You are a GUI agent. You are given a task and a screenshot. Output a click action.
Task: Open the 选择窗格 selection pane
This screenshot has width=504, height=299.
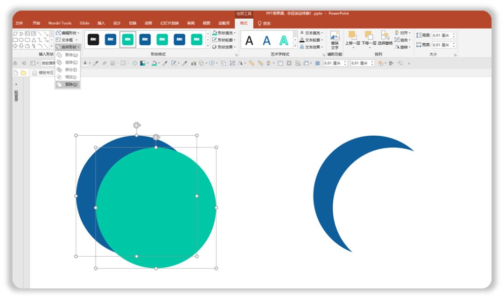tap(385, 40)
